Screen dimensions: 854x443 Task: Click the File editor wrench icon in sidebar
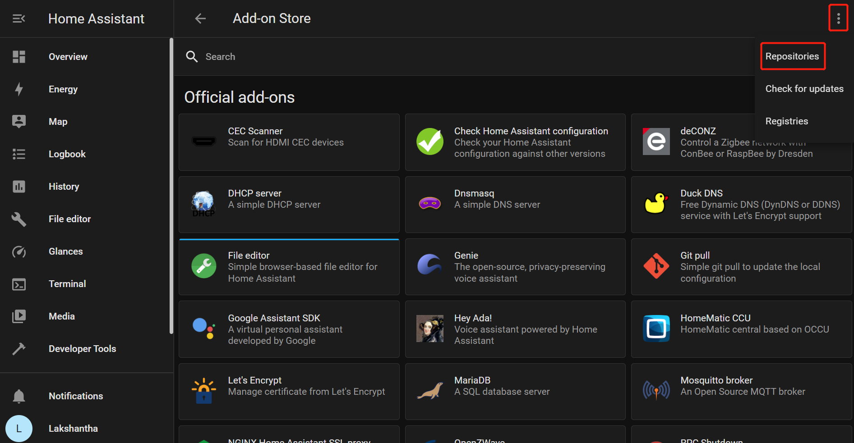tap(19, 219)
